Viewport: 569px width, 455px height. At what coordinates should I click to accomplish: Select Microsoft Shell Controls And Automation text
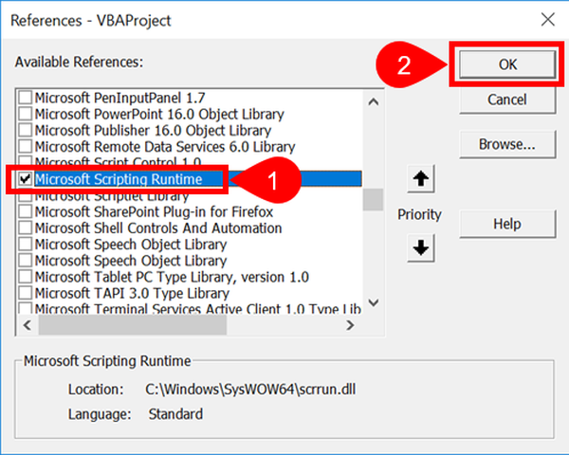[158, 227]
